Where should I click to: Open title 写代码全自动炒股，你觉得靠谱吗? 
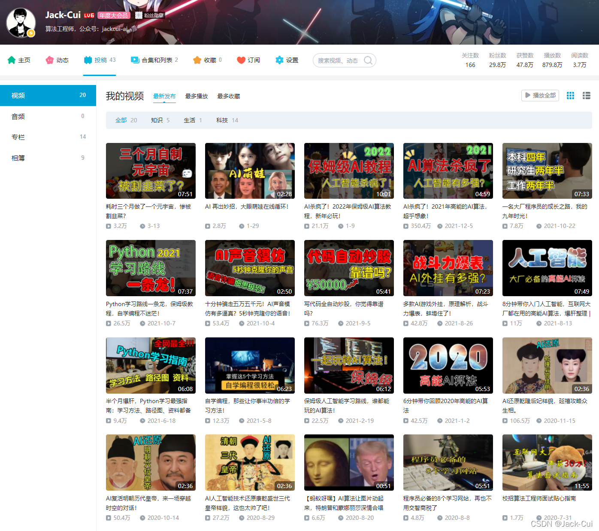(344, 309)
